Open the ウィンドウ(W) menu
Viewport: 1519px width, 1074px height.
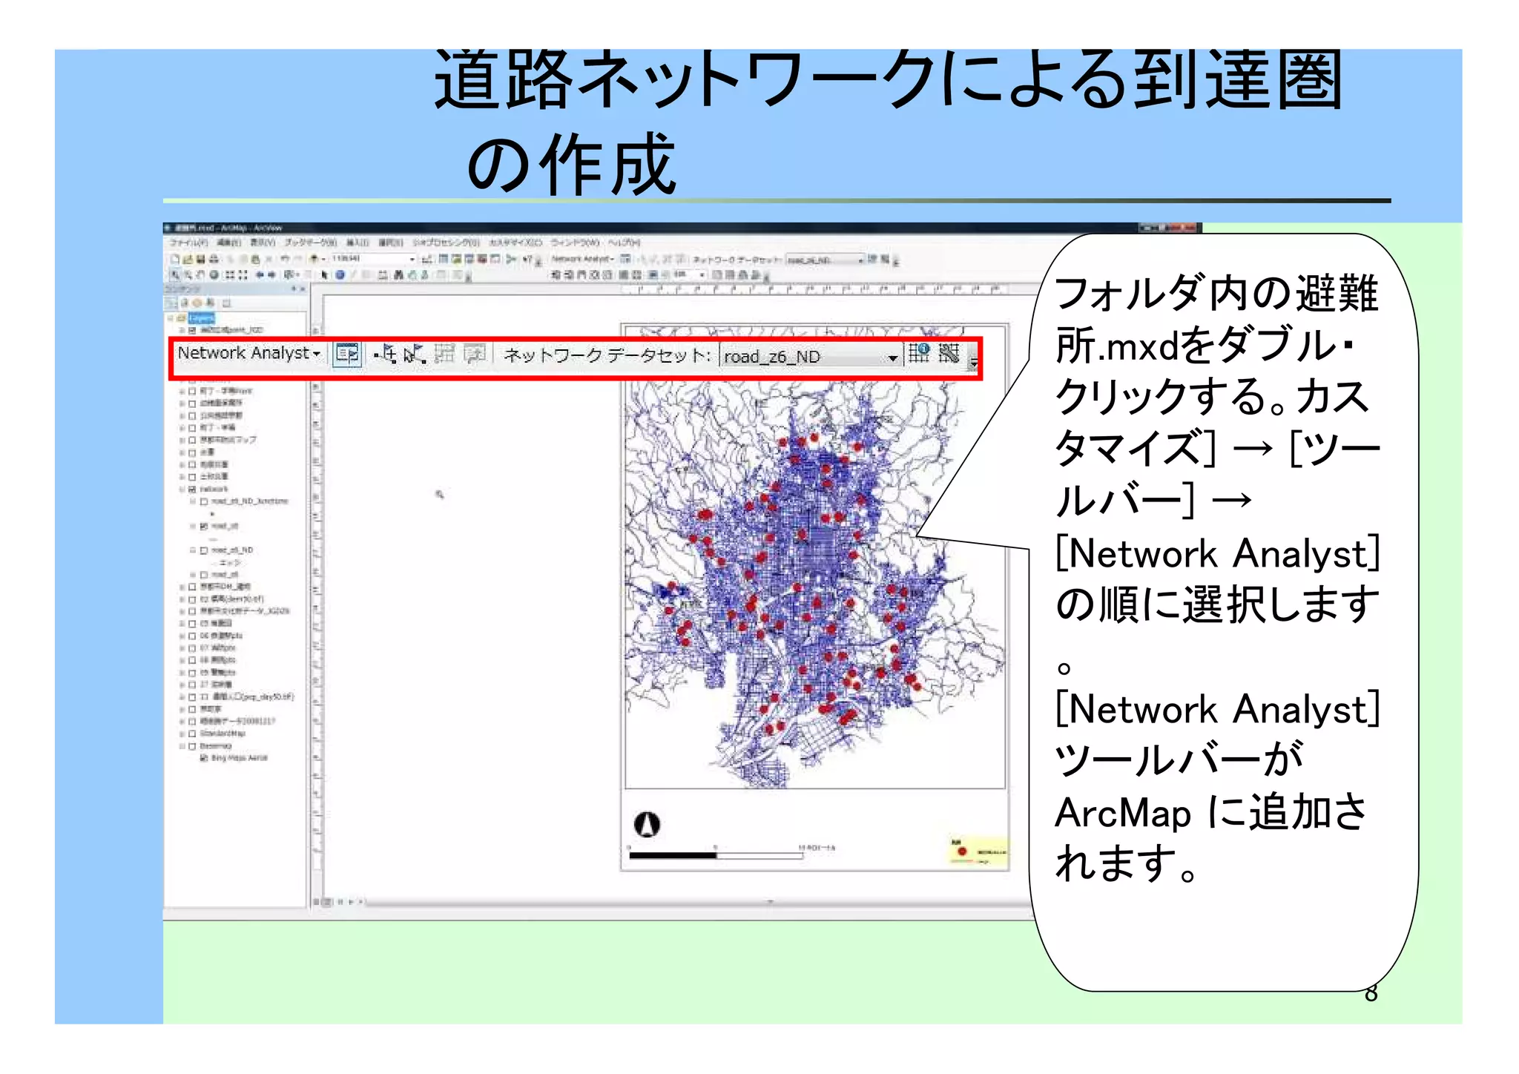[575, 243]
